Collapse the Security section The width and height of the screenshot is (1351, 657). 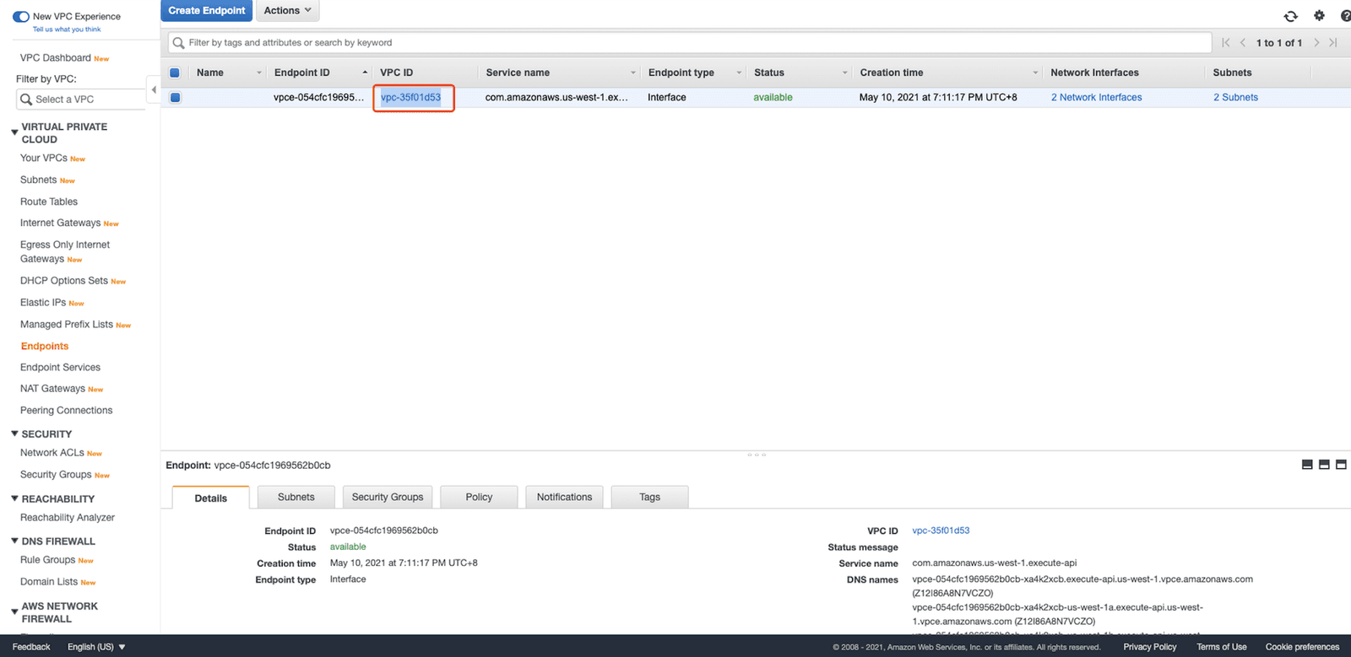(14, 434)
